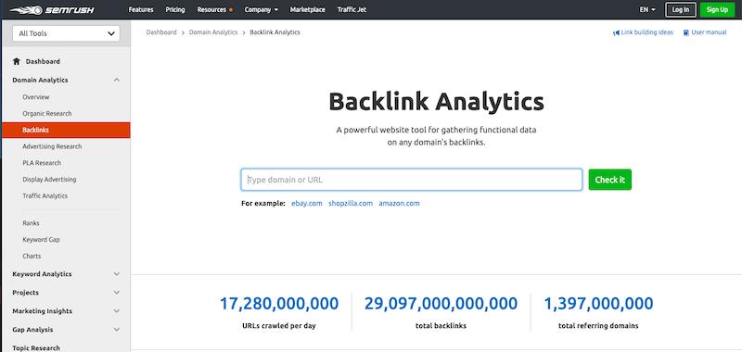Open Traffic Jet
742x352 pixels.
click(x=352, y=9)
